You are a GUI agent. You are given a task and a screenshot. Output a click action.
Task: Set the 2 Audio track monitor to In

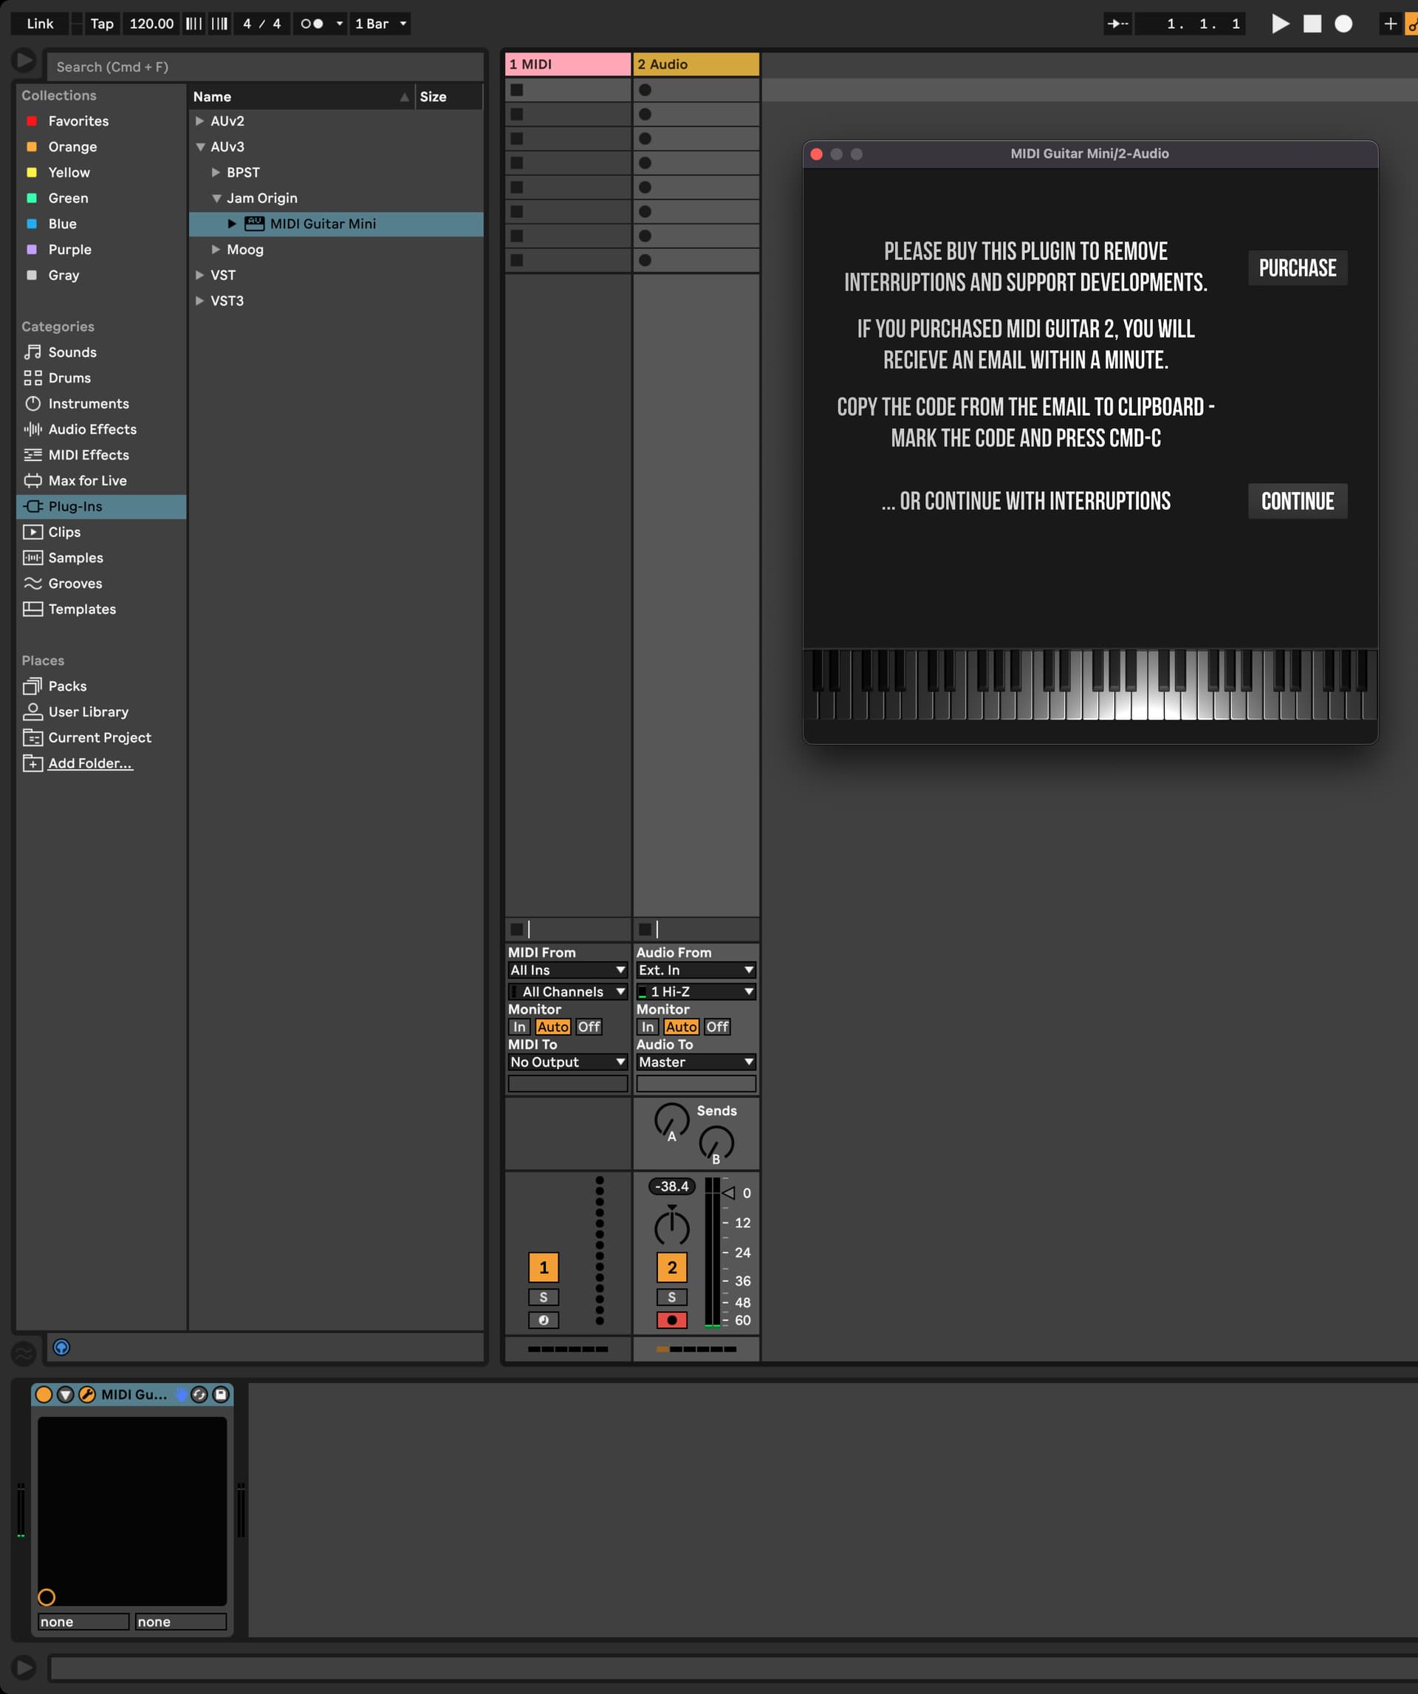tap(648, 1027)
